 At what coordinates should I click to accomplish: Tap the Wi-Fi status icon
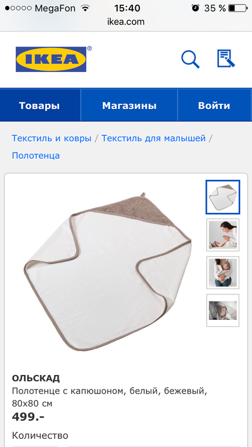pyautogui.click(x=85, y=8)
